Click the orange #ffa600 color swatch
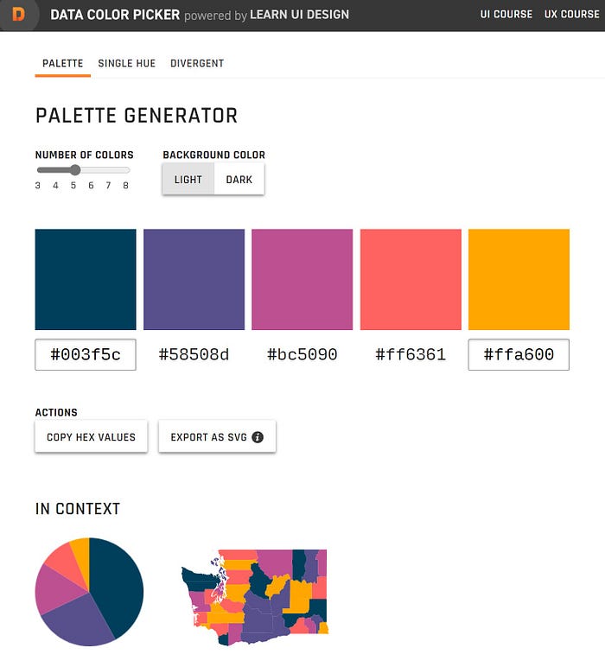605x667 pixels. click(x=519, y=279)
